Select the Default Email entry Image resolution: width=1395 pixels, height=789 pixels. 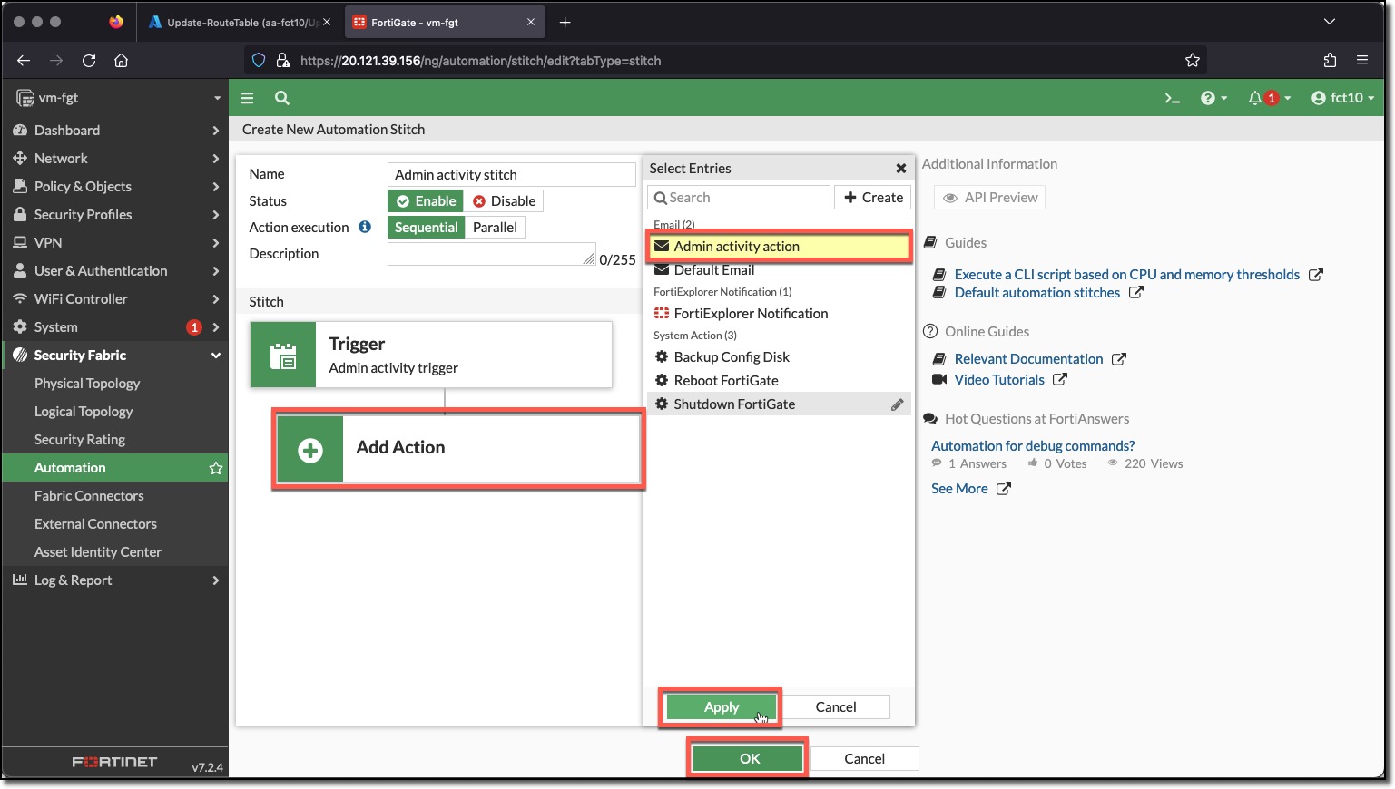click(x=780, y=270)
